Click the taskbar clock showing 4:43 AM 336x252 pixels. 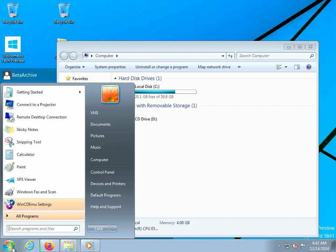point(319,246)
